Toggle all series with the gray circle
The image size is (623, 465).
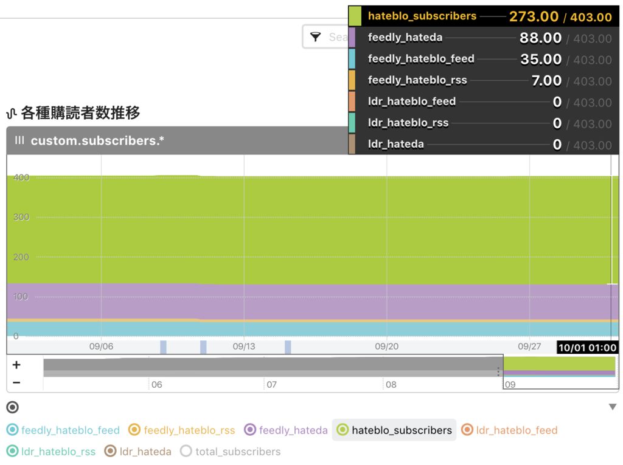coord(13,407)
